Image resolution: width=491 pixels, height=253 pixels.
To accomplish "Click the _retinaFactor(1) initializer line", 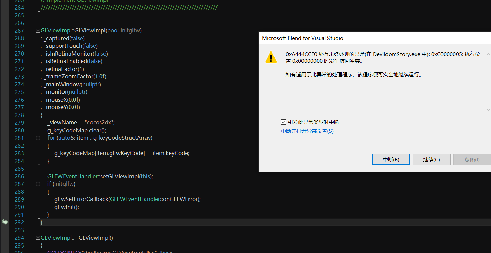I will coord(62,69).
